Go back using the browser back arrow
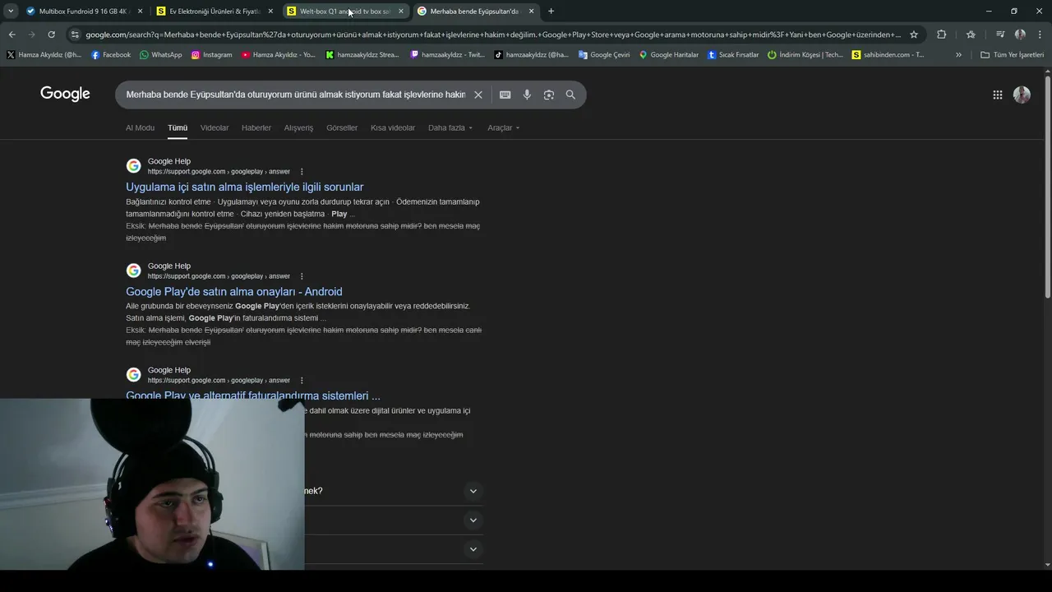Image resolution: width=1052 pixels, height=592 pixels. click(12, 35)
